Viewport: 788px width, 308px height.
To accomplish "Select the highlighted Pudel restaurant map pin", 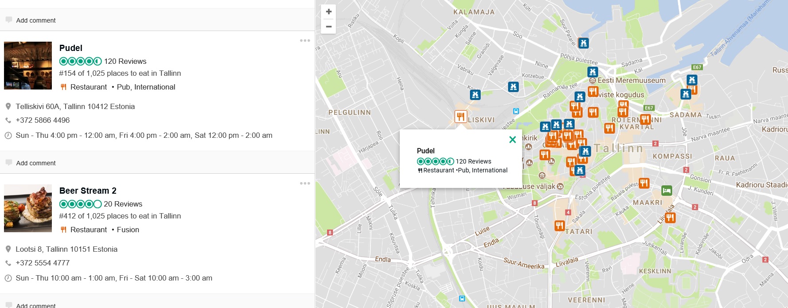I will [460, 117].
